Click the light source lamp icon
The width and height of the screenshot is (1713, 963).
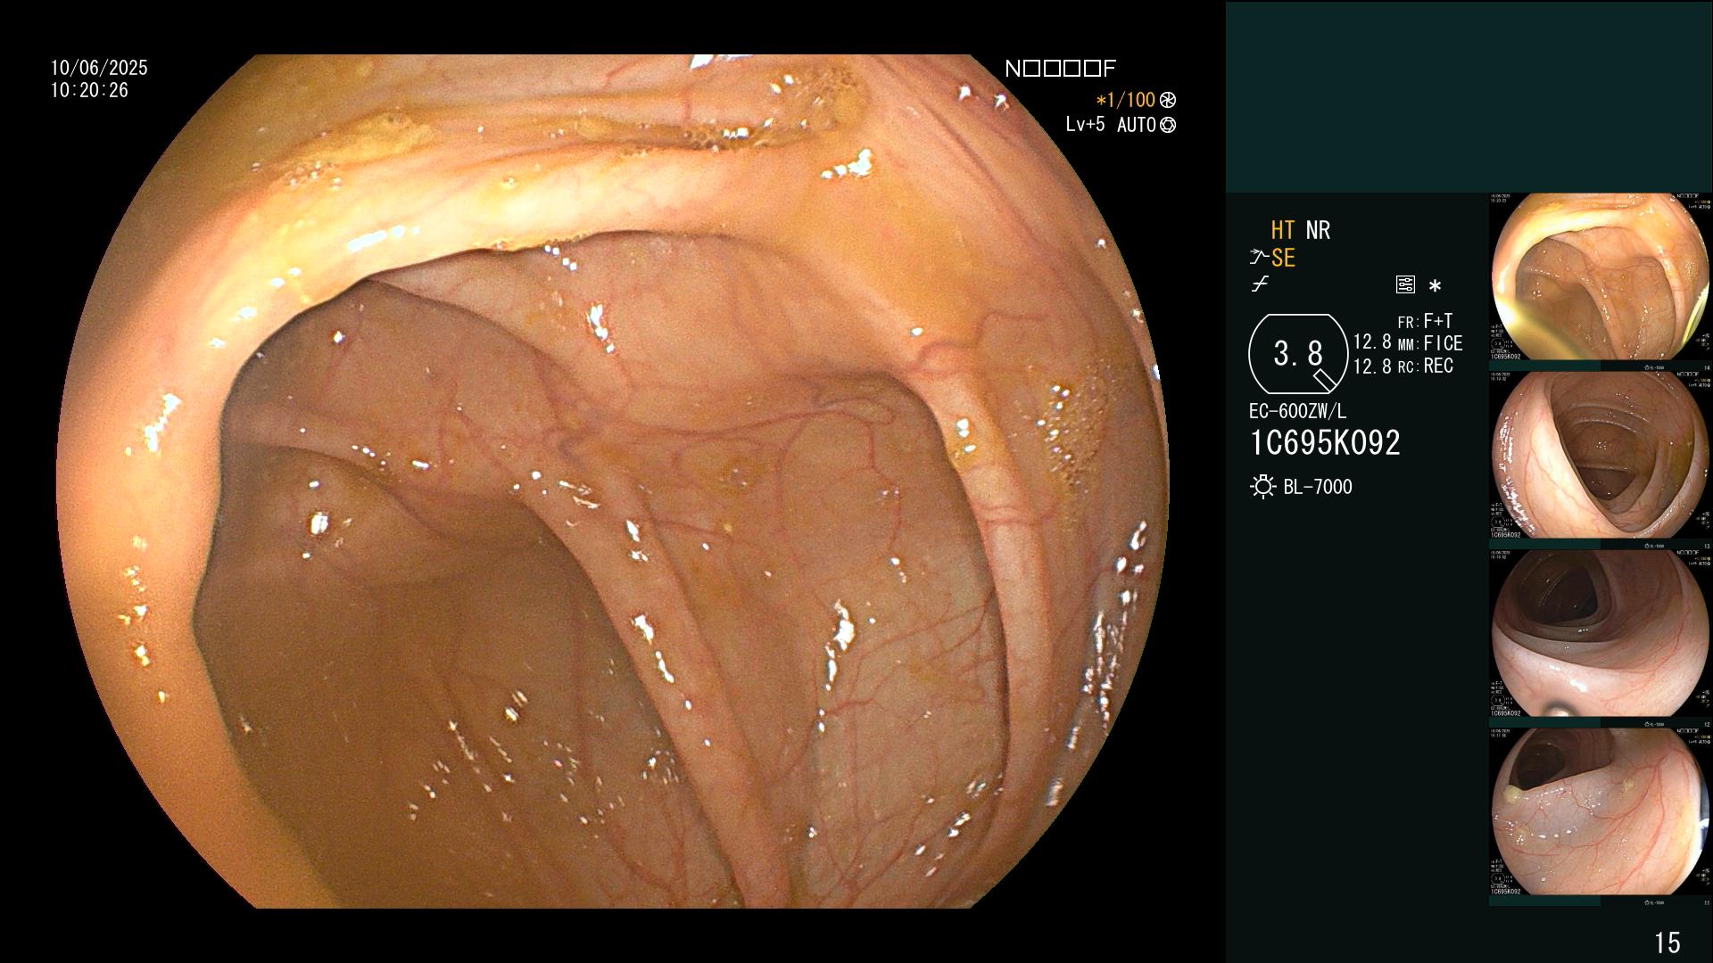click(1262, 487)
